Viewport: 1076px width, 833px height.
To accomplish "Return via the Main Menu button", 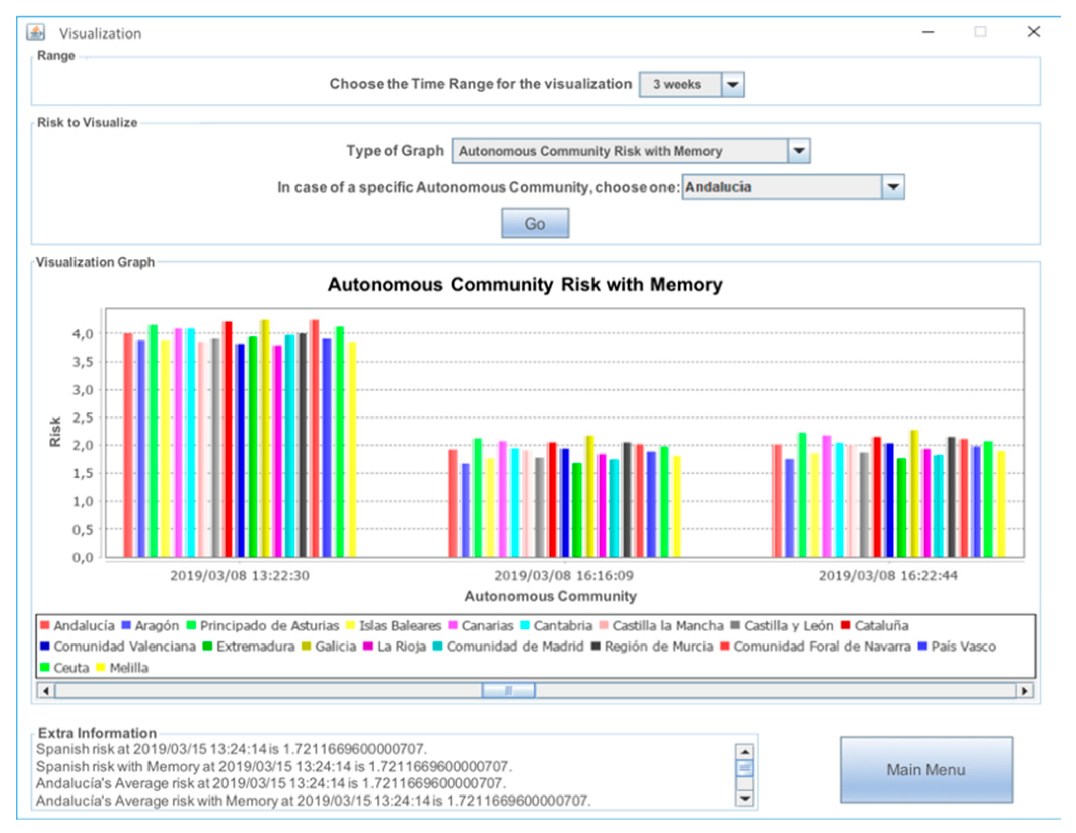I will tap(926, 770).
